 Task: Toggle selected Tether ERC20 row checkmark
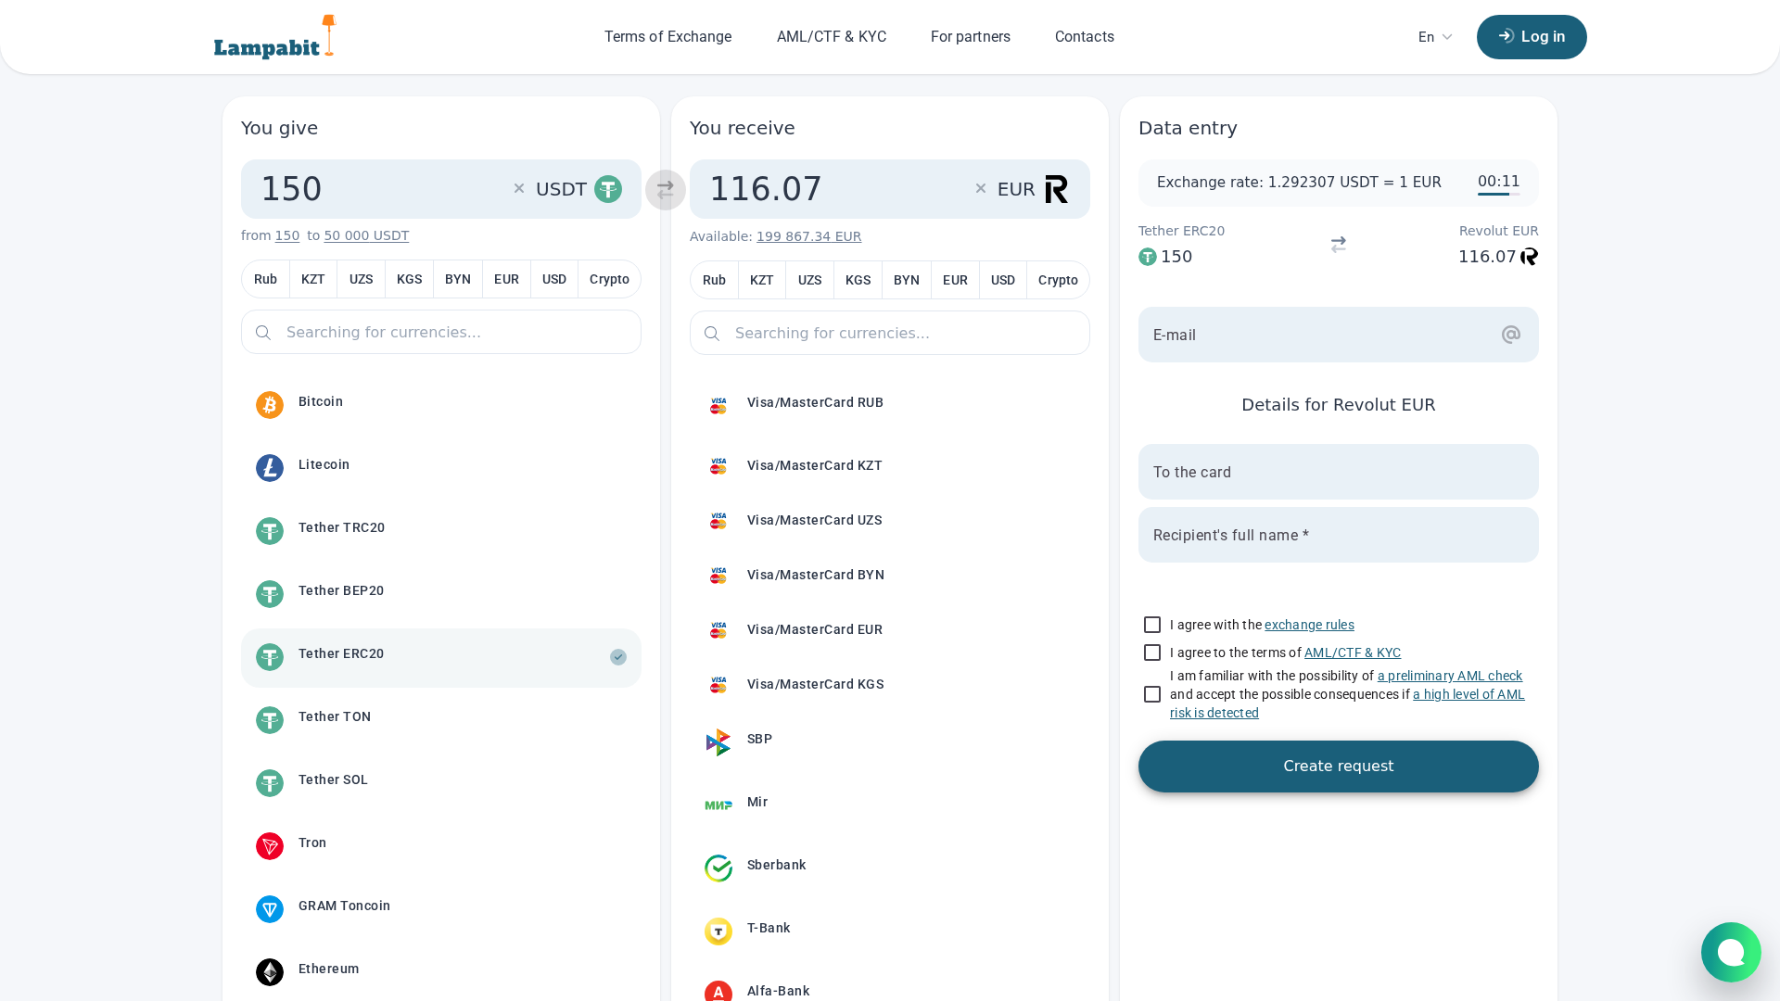[618, 657]
